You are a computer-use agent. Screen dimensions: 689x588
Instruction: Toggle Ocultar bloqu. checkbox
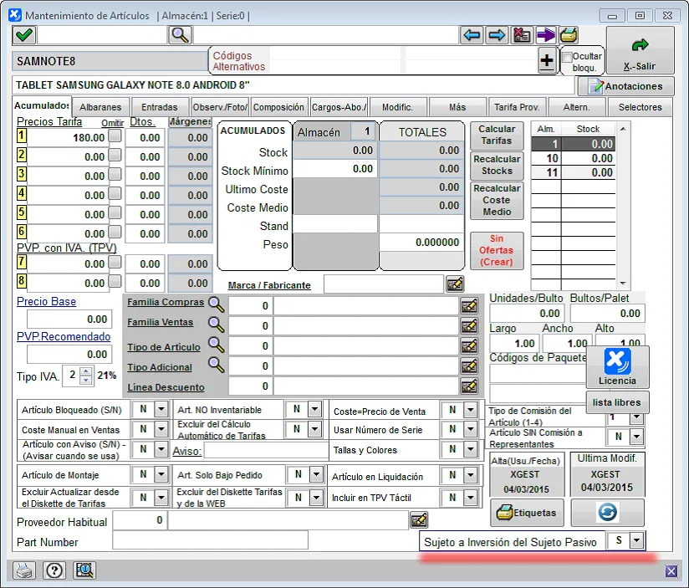[568, 57]
